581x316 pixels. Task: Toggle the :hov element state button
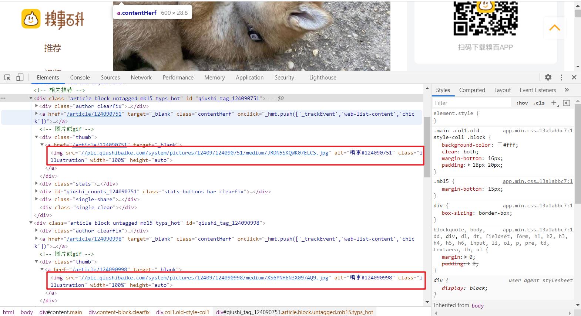pyautogui.click(x=522, y=103)
